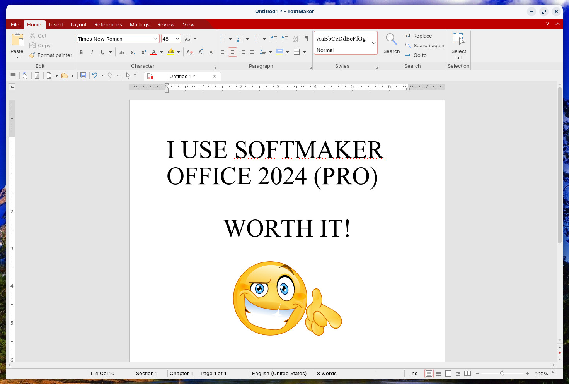Open the File menu
Image resolution: width=569 pixels, height=384 pixels.
click(15, 24)
